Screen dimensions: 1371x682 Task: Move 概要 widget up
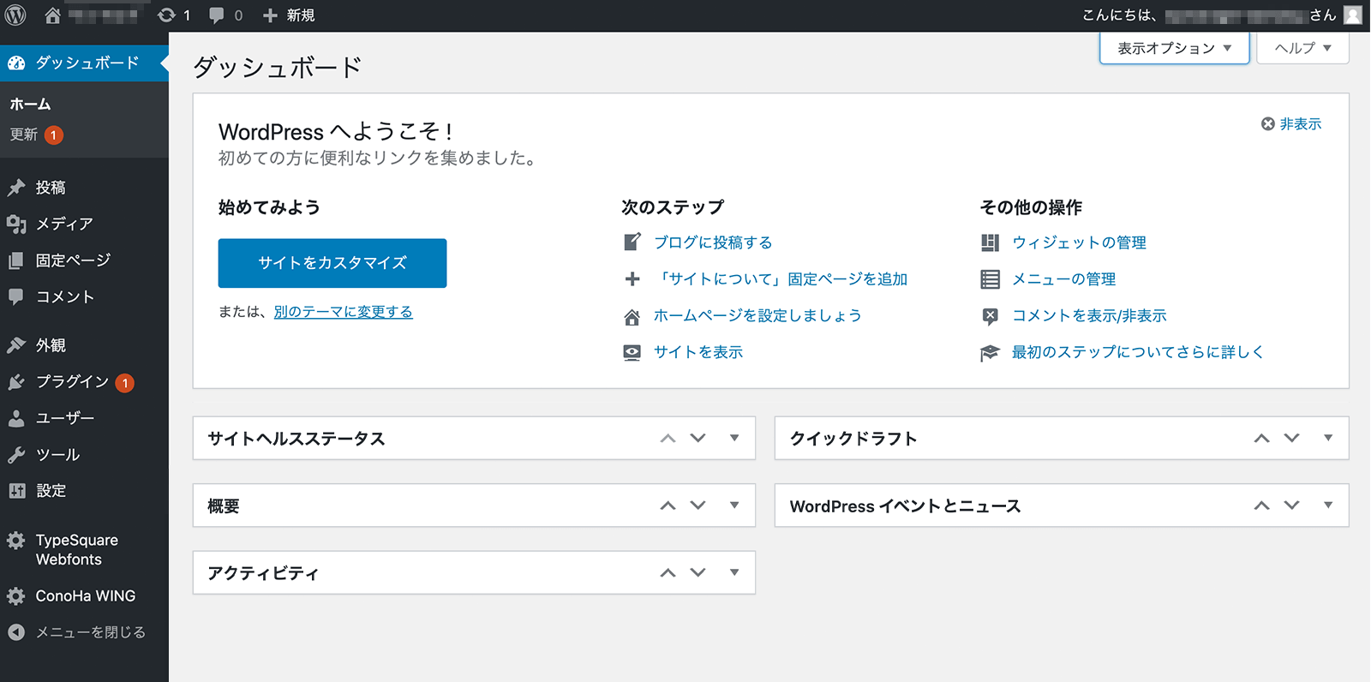pos(668,506)
